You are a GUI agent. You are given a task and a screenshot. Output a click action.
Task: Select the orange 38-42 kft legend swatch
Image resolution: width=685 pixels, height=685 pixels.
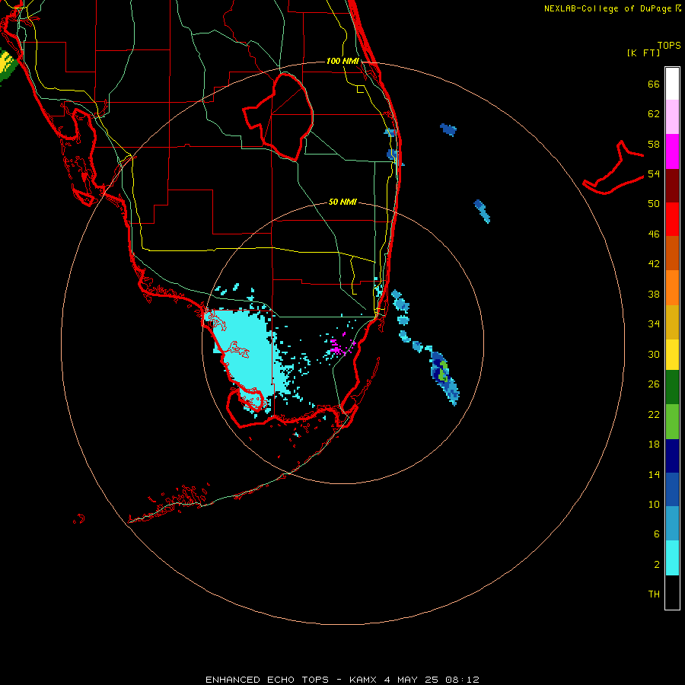(x=672, y=288)
